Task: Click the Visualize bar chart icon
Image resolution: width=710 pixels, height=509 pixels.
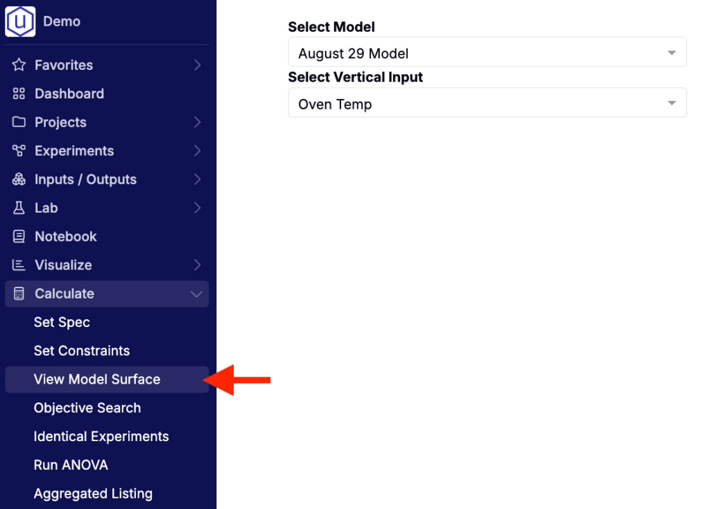Action: click(x=19, y=265)
